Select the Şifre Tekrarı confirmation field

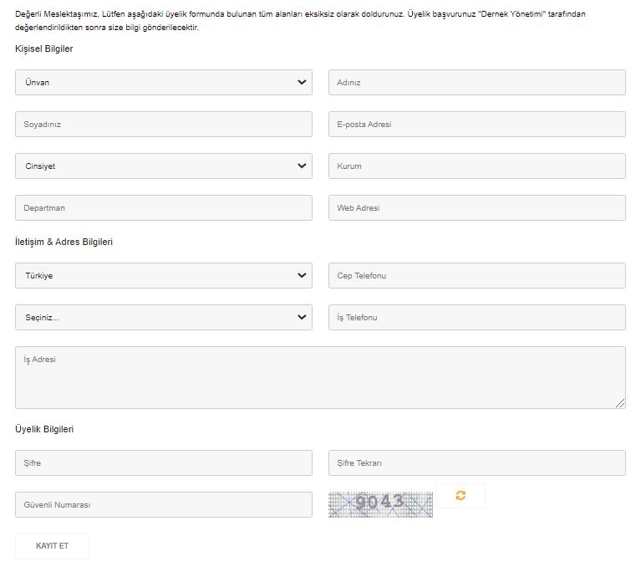tap(476, 462)
